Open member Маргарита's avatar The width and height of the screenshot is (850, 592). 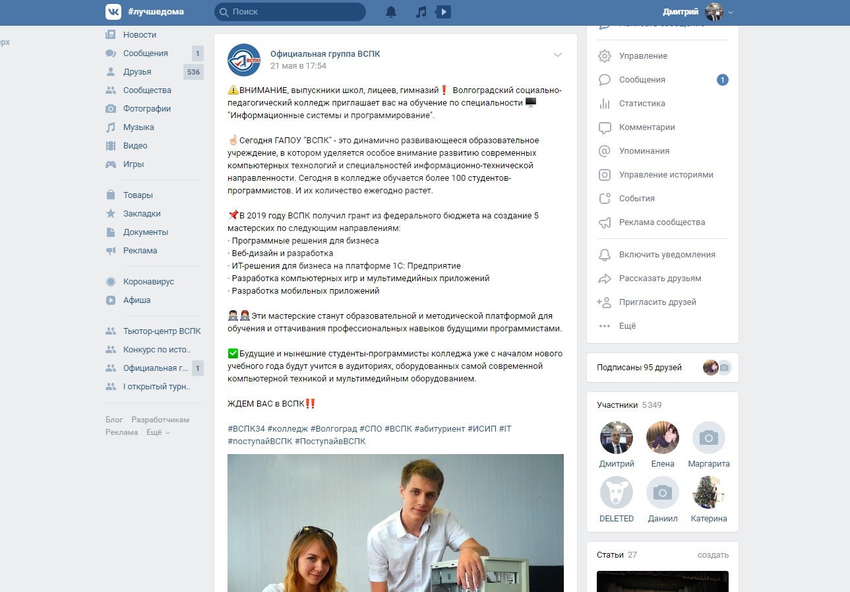coord(709,438)
